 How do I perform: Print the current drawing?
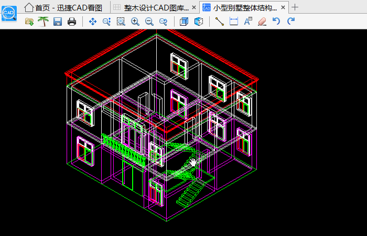(x=72, y=22)
